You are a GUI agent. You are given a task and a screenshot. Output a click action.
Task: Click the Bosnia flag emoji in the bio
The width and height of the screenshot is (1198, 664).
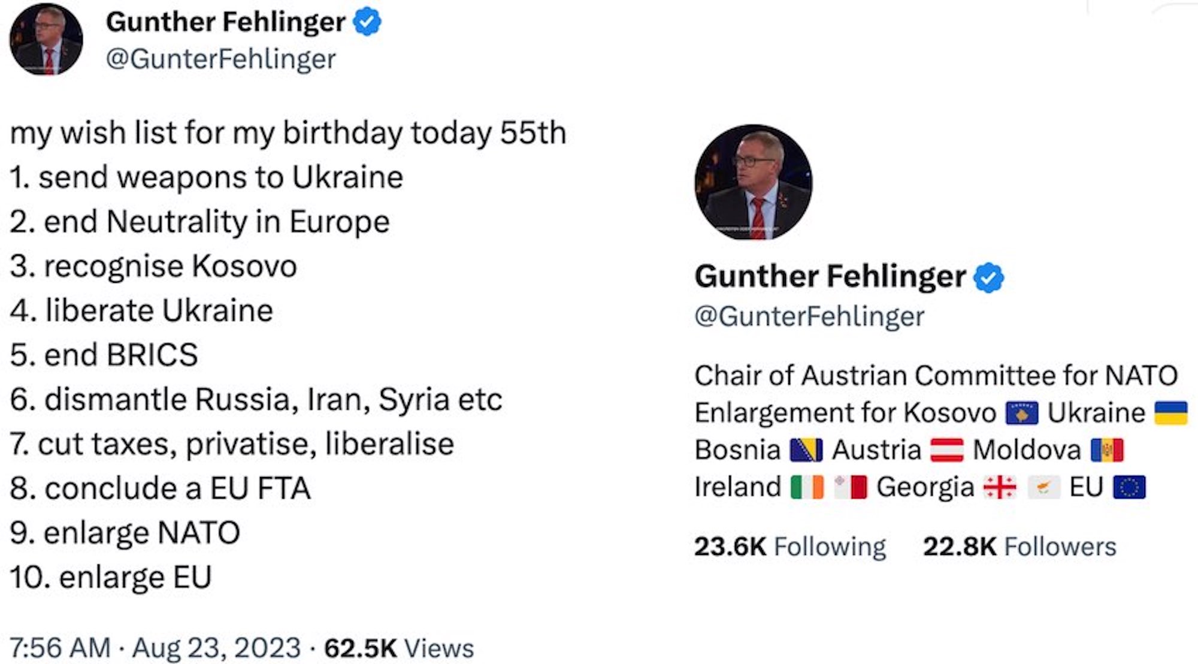(806, 451)
